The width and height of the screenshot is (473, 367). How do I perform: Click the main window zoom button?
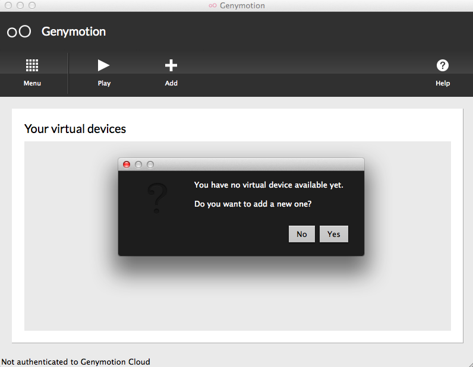tap(32, 5)
